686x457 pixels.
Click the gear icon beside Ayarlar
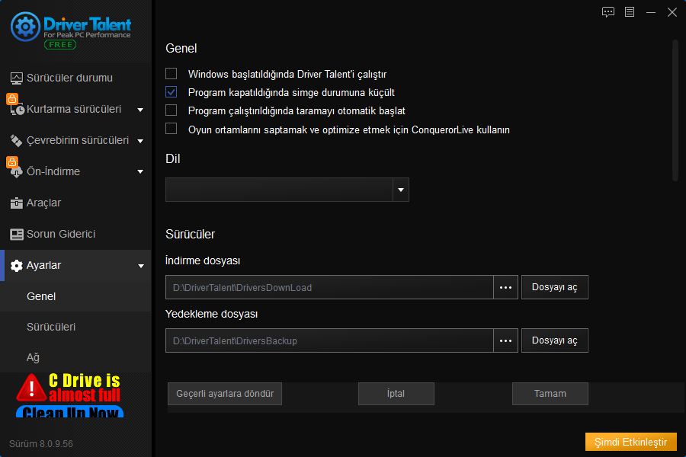(16, 266)
